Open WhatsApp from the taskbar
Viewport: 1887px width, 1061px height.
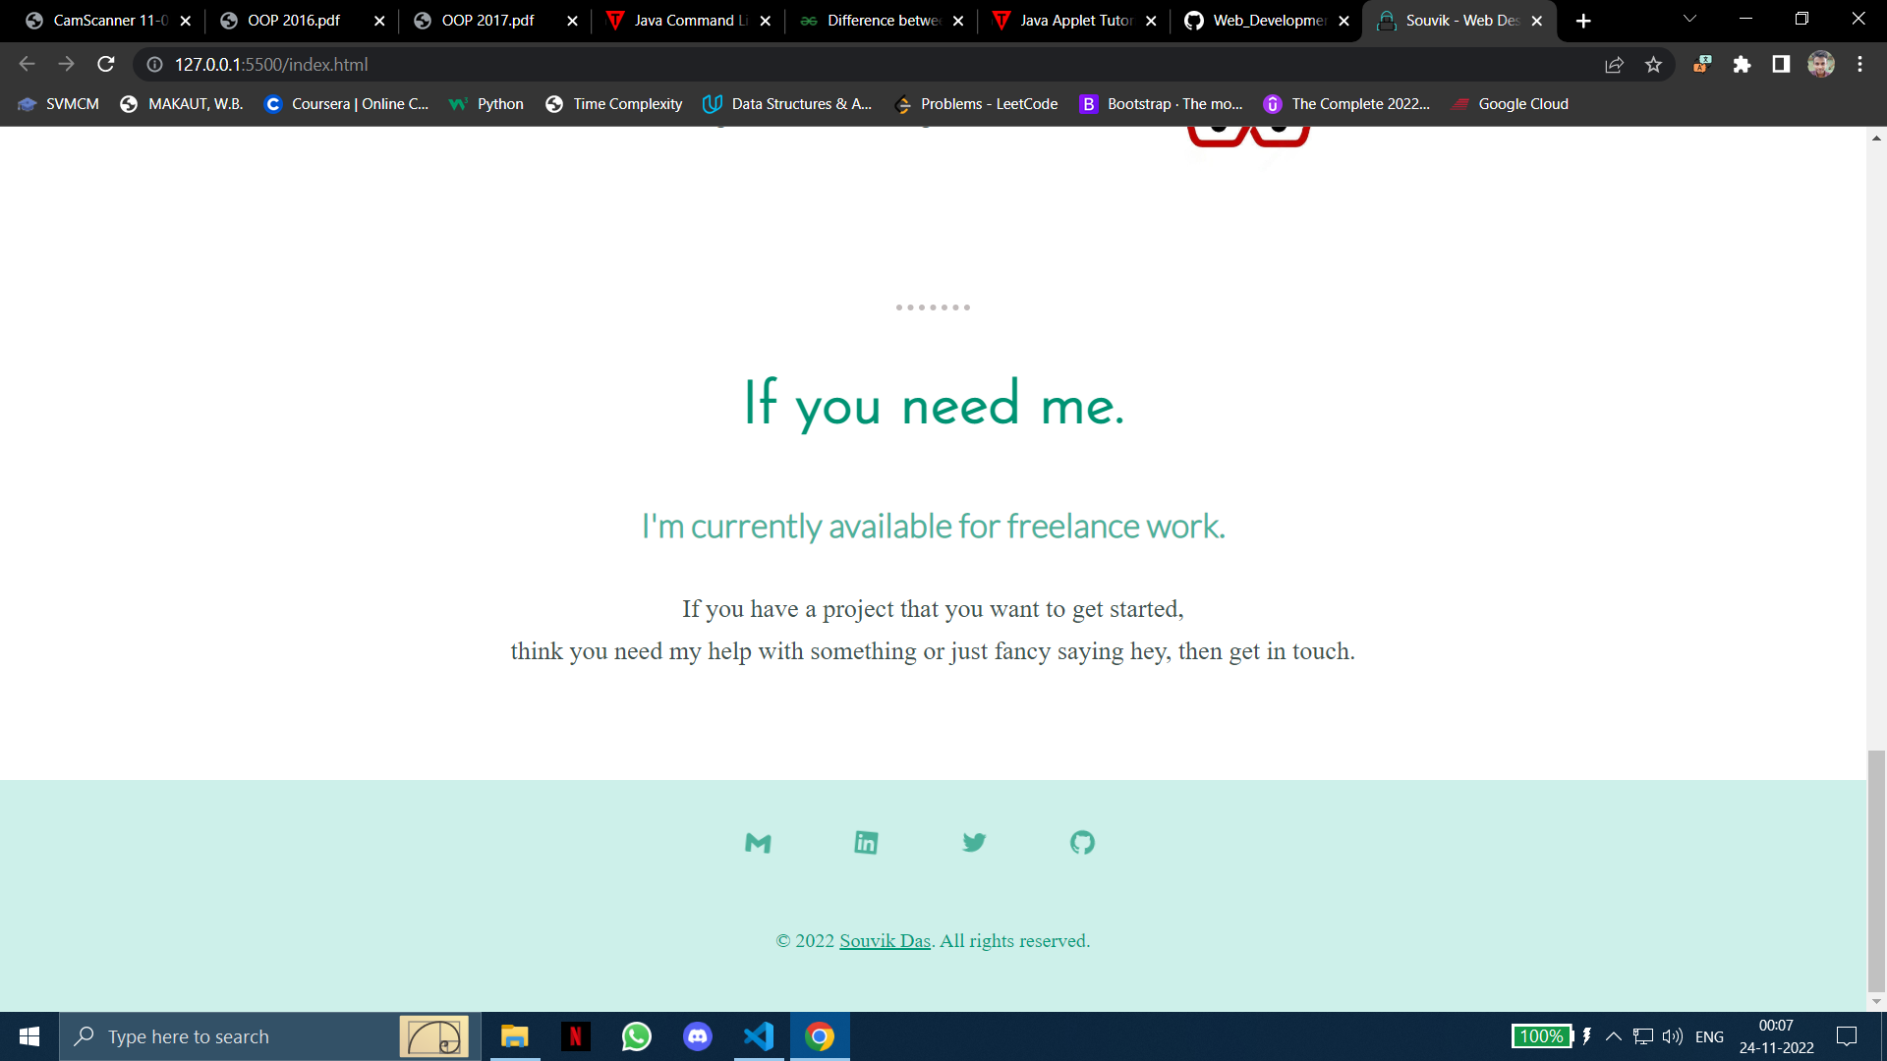point(636,1035)
